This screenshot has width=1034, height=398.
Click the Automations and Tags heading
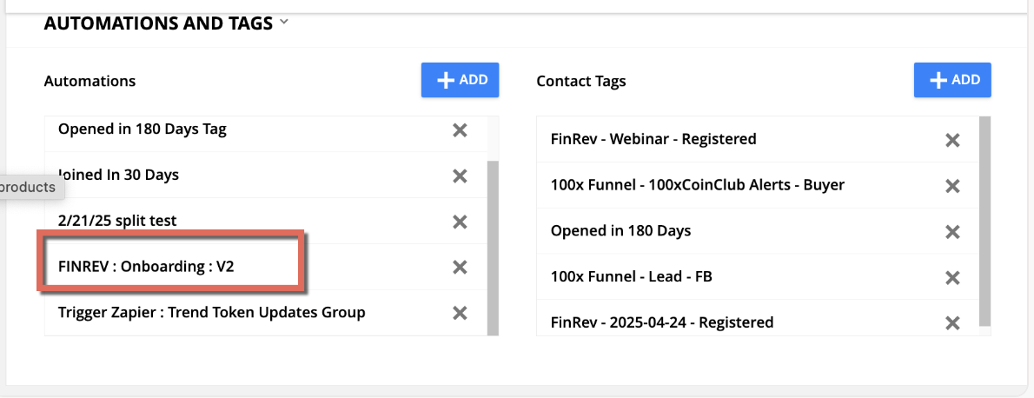coord(158,23)
